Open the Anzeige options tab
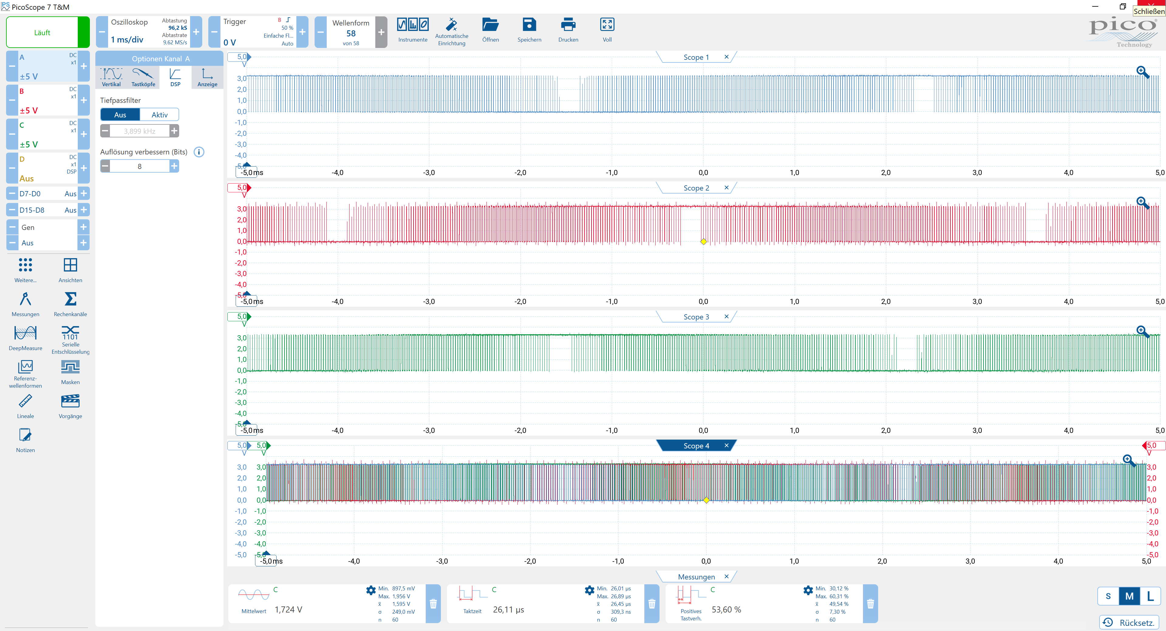Viewport: 1166px width, 631px height. pos(207,77)
